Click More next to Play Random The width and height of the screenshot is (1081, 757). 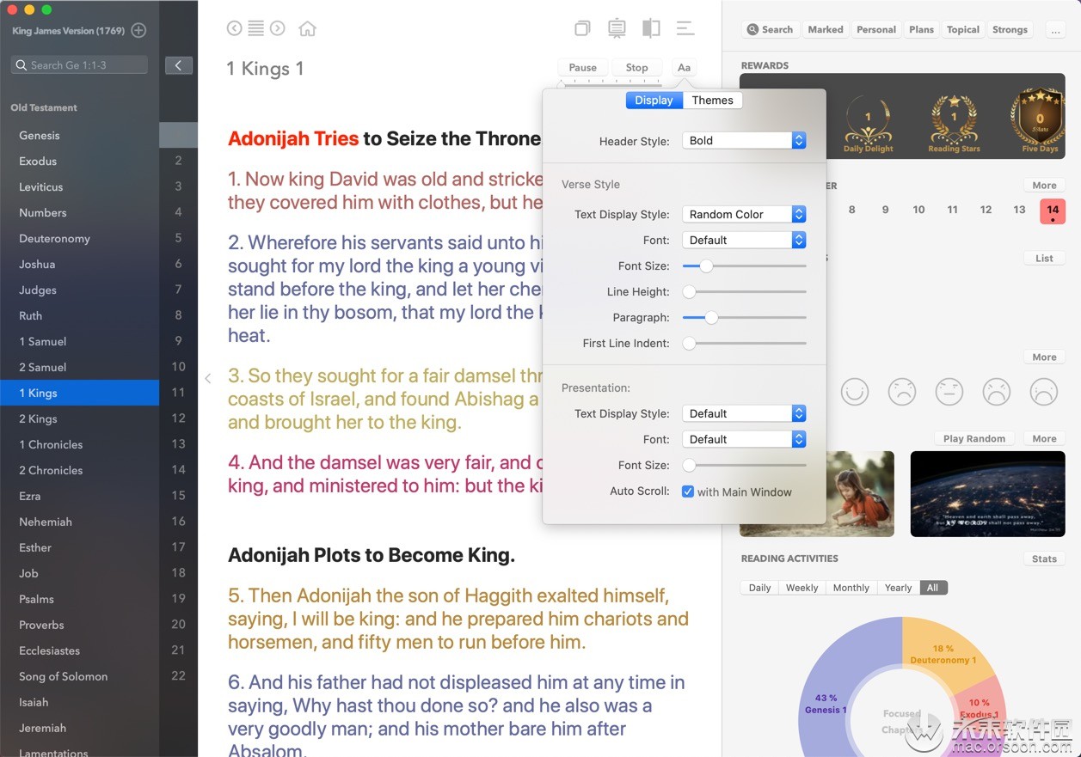[x=1044, y=438]
